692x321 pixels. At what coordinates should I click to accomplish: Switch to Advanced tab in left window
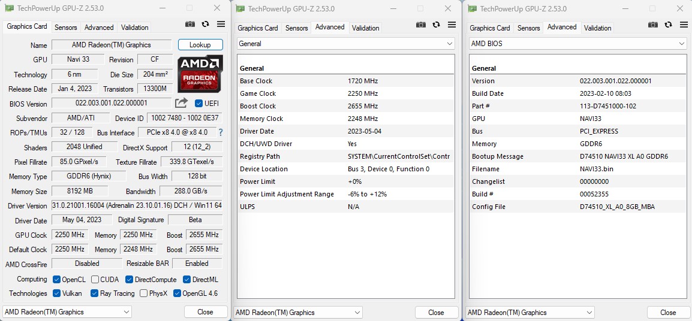pos(99,28)
